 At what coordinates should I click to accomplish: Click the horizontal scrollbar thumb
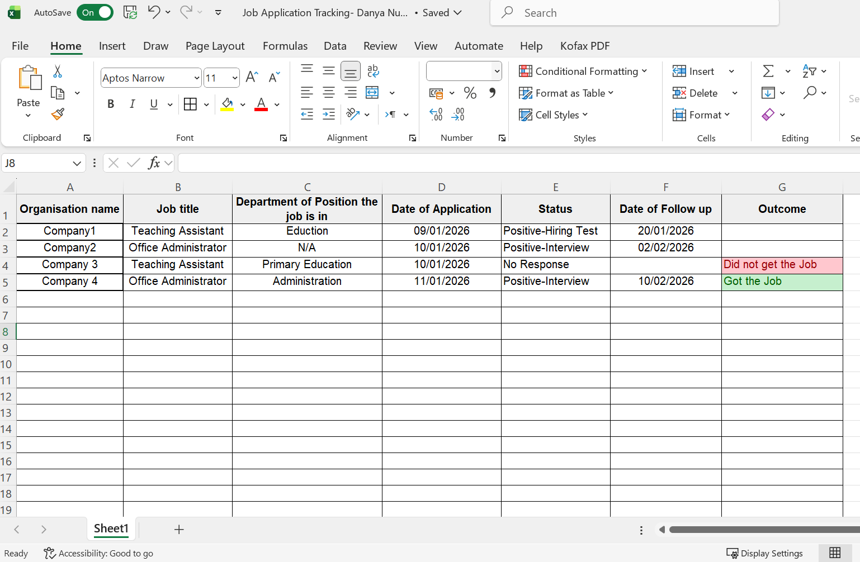(764, 530)
